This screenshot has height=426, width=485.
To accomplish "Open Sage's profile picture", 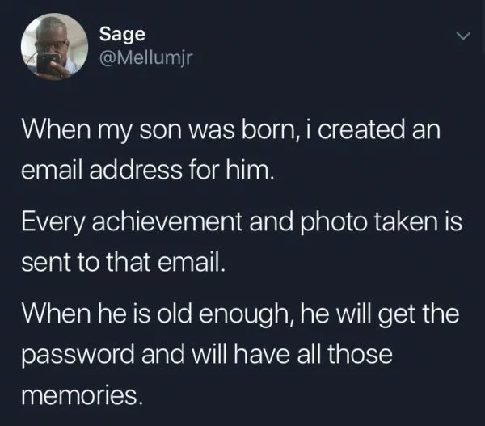I will 54,46.
